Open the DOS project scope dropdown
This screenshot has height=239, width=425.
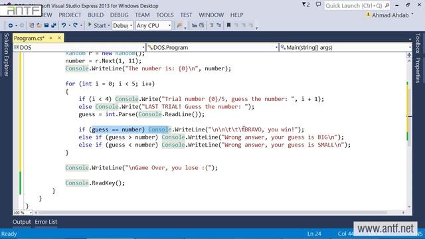click(79, 47)
